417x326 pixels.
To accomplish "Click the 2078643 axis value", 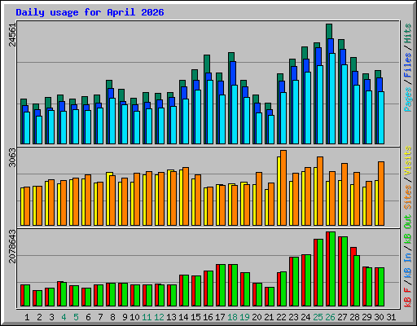I will pos(12,246).
